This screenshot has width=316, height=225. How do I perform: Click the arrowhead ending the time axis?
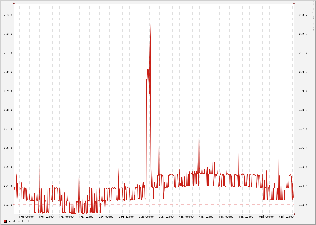(x=295, y=214)
